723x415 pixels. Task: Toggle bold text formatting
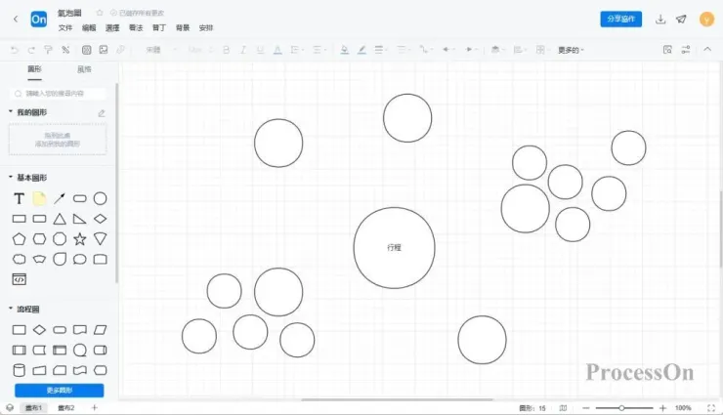tap(226, 50)
